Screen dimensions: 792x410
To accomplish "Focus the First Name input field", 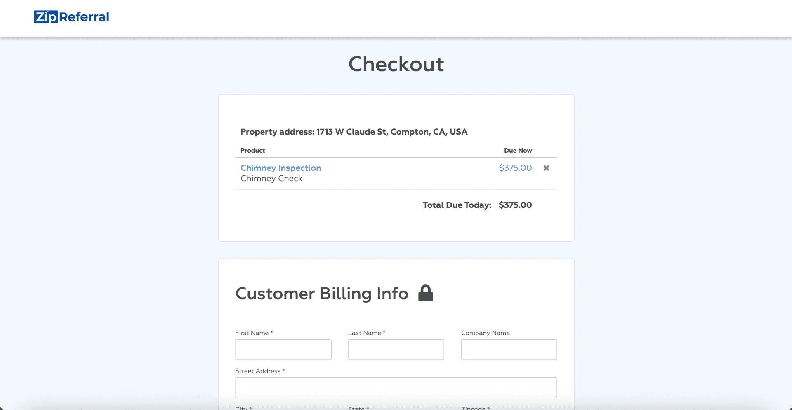I will (x=283, y=349).
